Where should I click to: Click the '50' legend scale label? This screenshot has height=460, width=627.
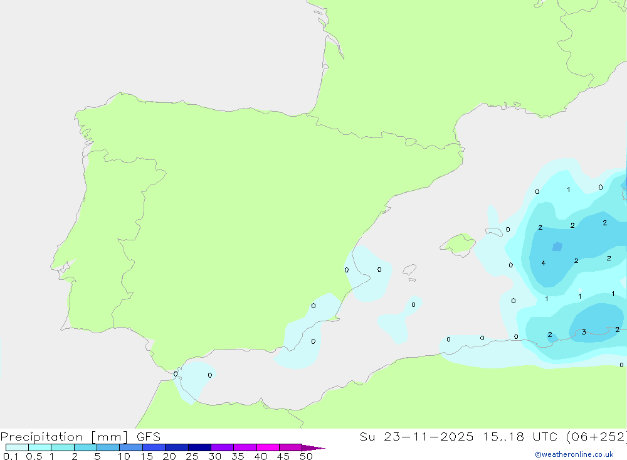pos(306,456)
